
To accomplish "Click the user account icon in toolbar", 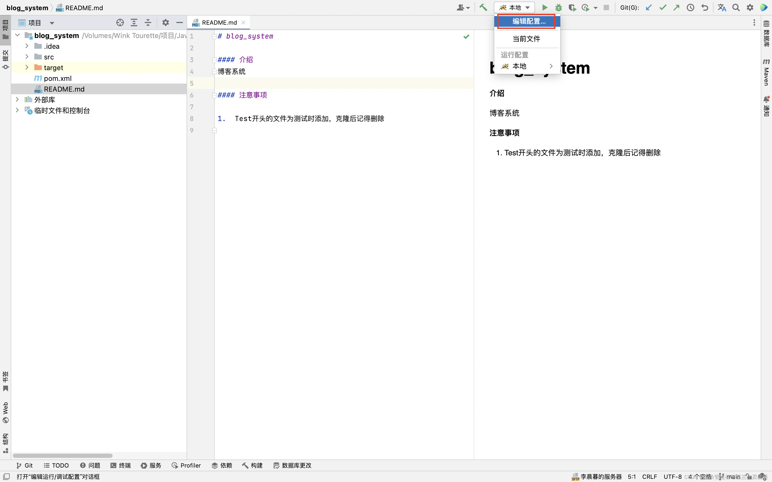I will click(463, 8).
